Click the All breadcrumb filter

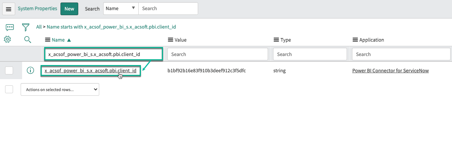[39, 27]
